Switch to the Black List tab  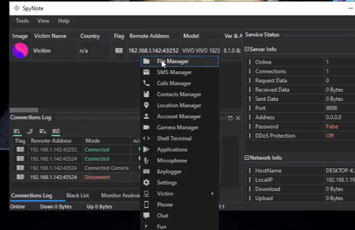78,196
